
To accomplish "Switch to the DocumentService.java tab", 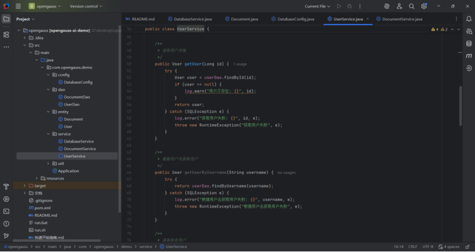I will (x=400, y=19).
